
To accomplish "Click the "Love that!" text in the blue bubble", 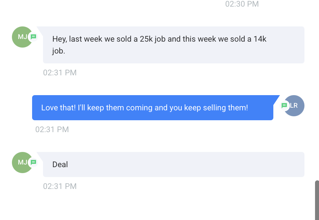I will 59,108.
